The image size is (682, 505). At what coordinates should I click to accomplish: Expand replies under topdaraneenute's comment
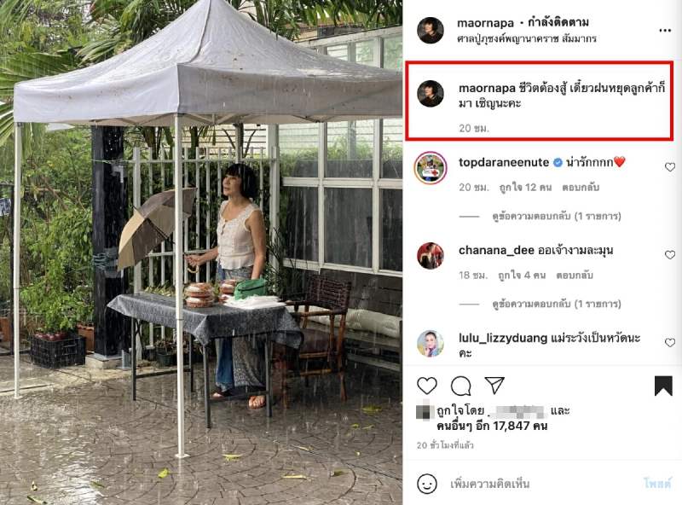tap(557, 216)
